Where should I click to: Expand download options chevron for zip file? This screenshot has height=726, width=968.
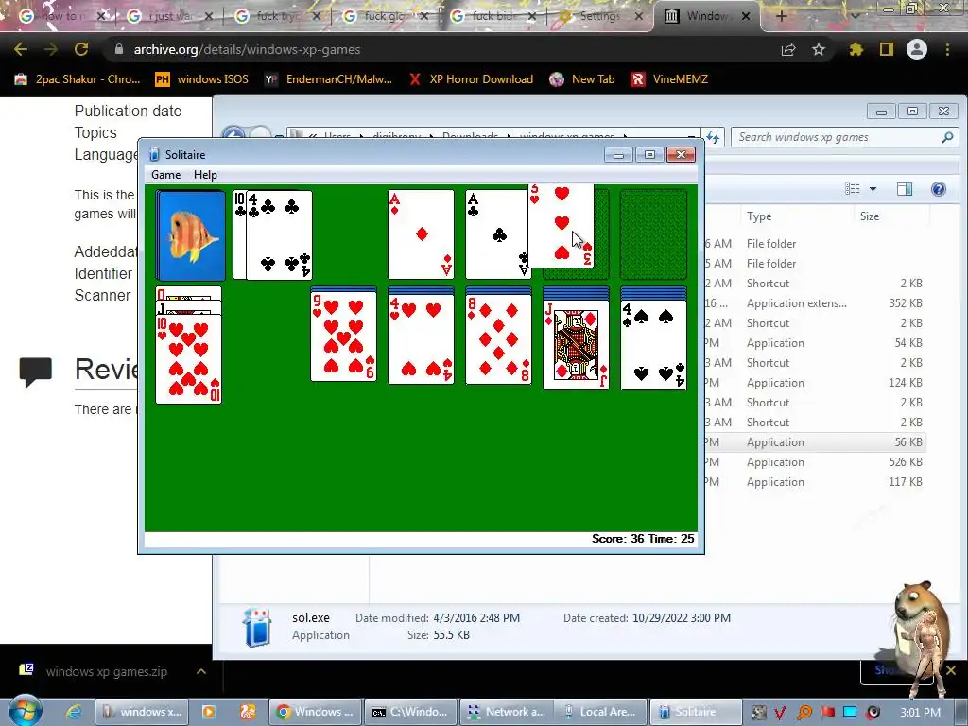pyautogui.click(x=201, y=671)
